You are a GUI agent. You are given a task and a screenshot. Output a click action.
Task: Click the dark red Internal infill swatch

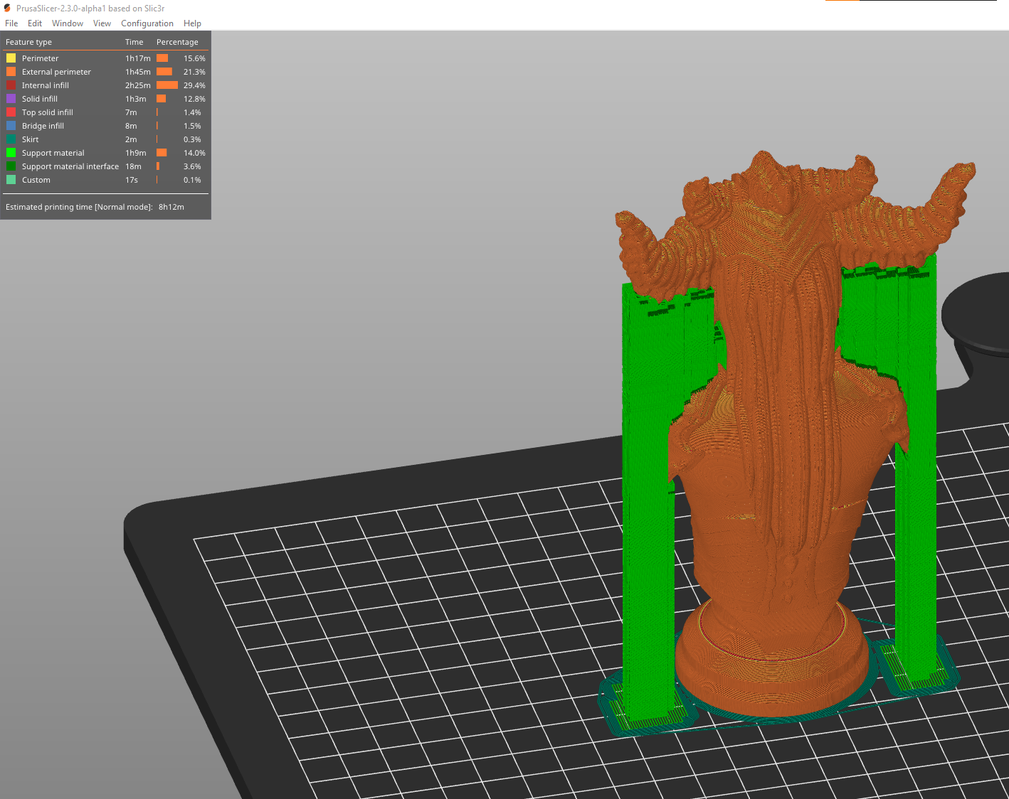11,85
